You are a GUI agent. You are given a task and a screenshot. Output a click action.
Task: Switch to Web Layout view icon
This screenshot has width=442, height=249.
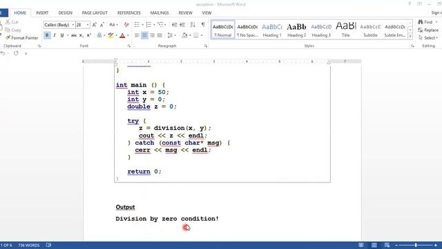tap(387, 245)
